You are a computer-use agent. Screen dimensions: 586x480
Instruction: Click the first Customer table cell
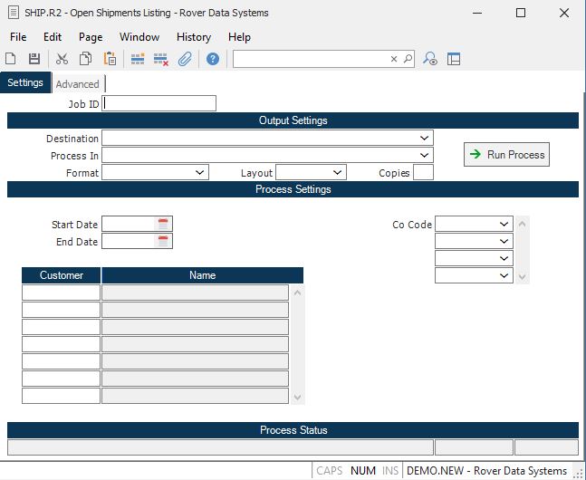61,293
